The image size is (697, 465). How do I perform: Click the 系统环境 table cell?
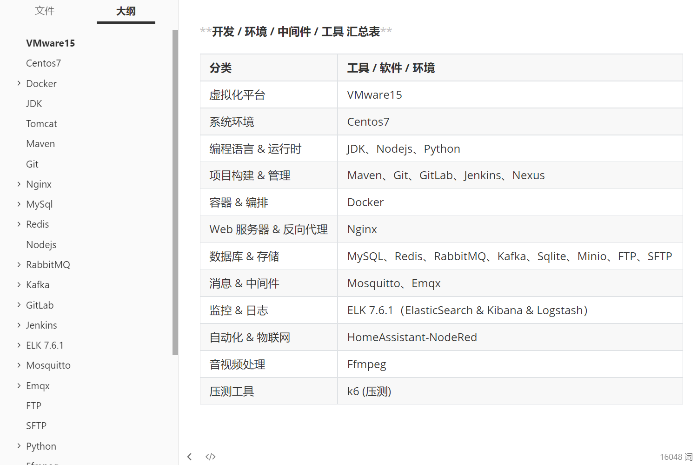[x=269, y=122]
